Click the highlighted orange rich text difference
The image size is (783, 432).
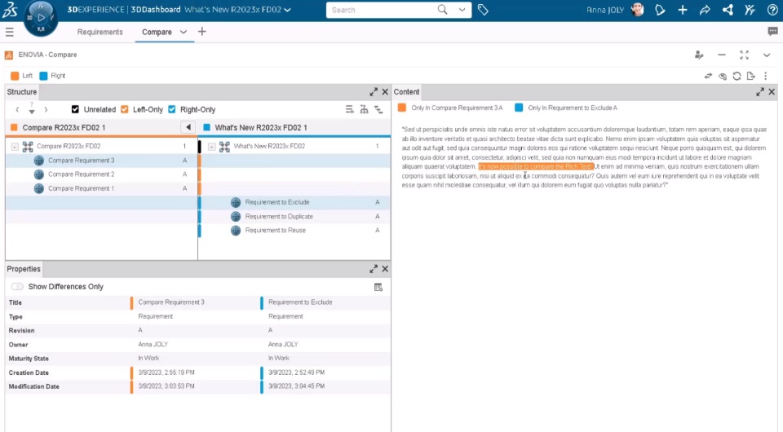coord(536,166)
